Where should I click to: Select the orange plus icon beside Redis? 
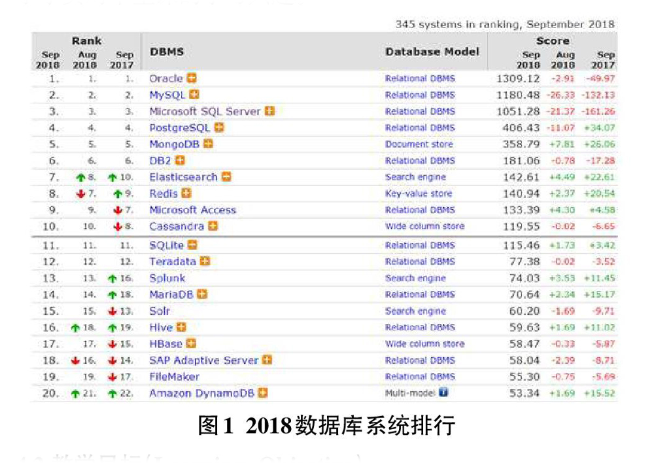click(x=186, y=193)
